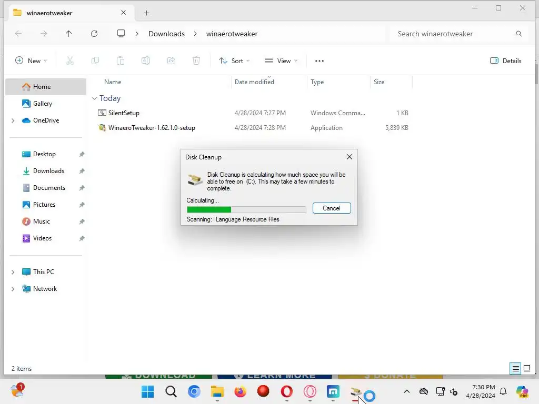Click the Share icon in toolbar
Image resolution: width=539 pixels, height=404 pixels.
point(171,61)
